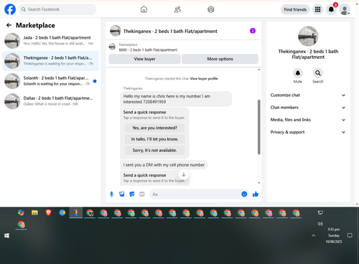
Task: Open the View buyer profile link
Action: [204, 78]
